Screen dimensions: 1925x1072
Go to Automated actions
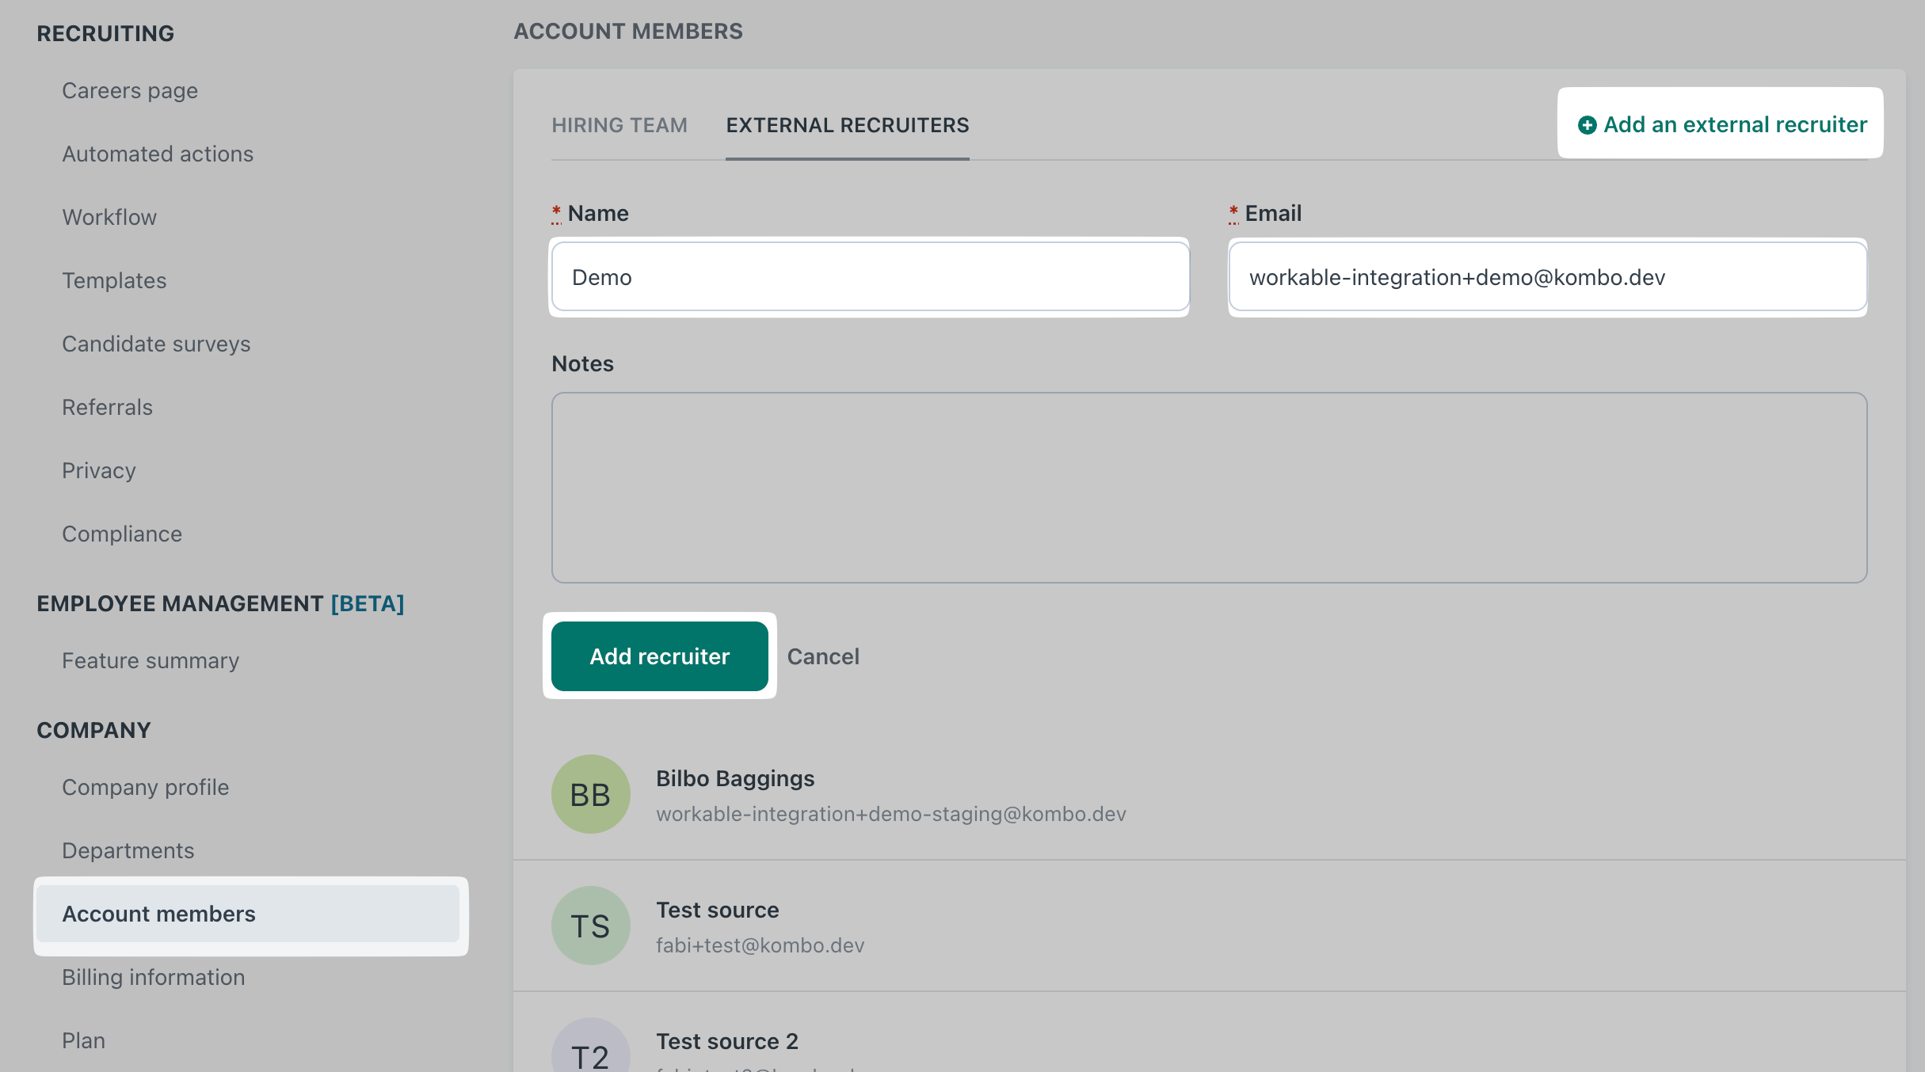(158, 154)
